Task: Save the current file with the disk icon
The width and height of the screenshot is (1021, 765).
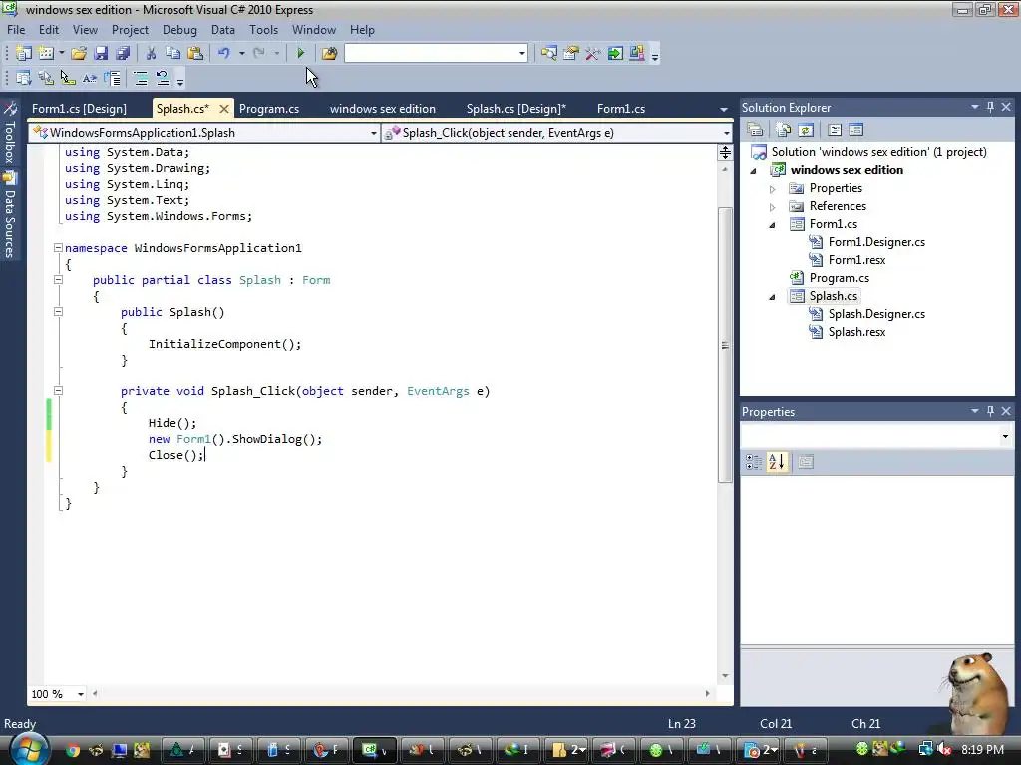Action: 101,54
